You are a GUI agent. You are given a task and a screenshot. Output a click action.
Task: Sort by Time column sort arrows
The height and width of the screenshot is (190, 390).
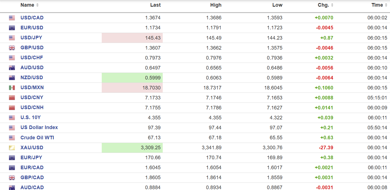pyautogui.click(x=386, y=5)
